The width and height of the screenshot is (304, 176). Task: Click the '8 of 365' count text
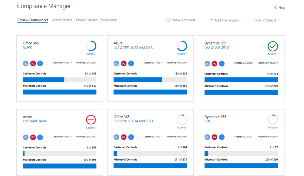tap(91, 148)
